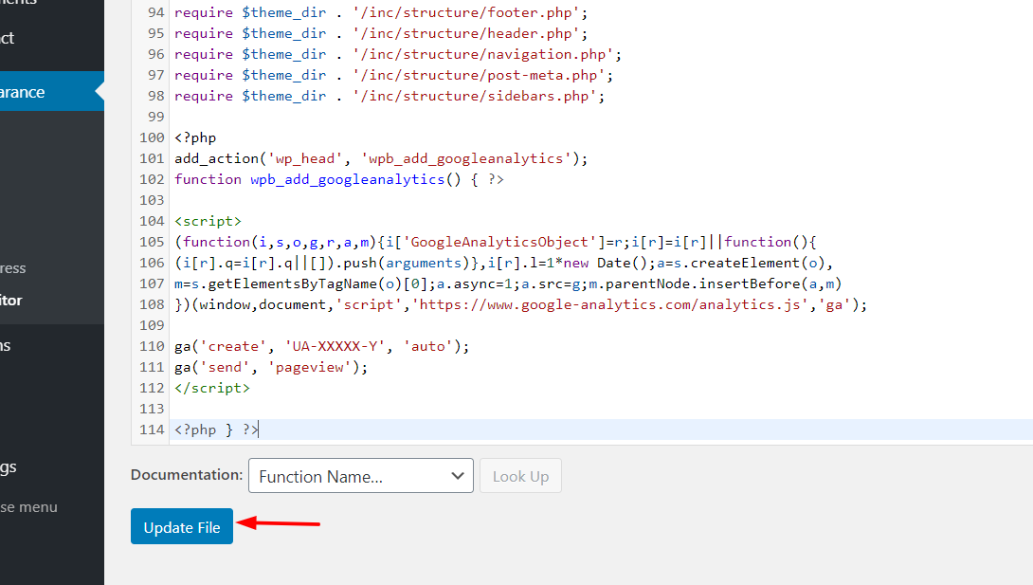Select the Collapse menu sidebar item
The image size is (1033, 585).
(x=29, y=507)
